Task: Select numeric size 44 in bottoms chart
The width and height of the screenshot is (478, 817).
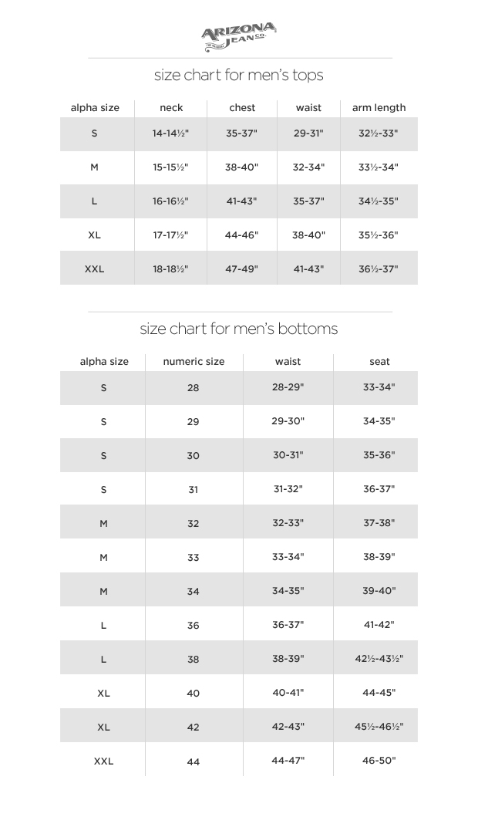Action: [193, 761]
